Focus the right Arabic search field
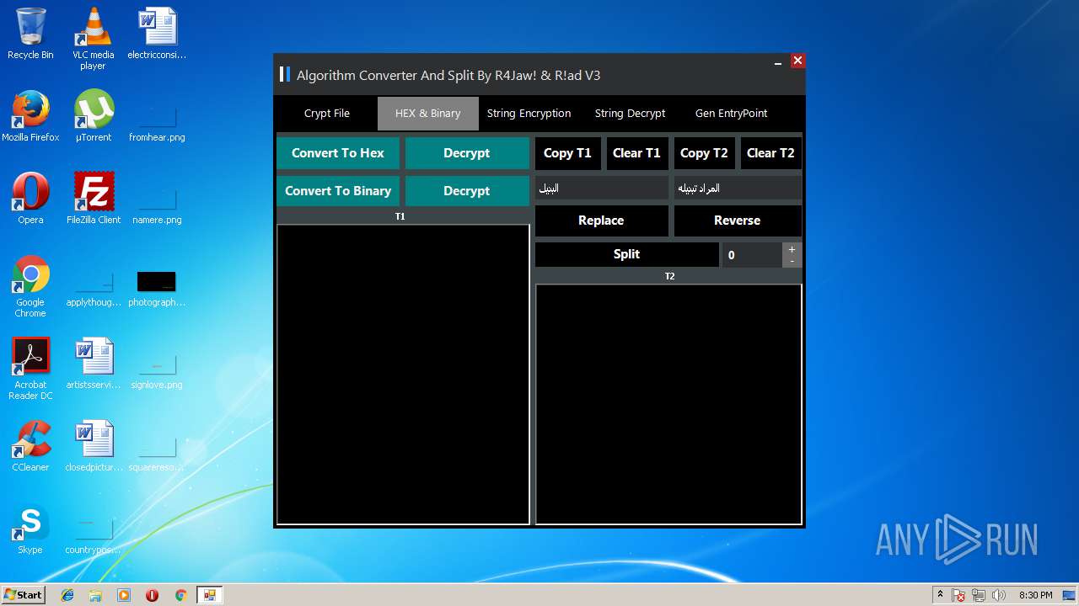The width and height of the screenshot is (1079, 606). coord(738,188)
